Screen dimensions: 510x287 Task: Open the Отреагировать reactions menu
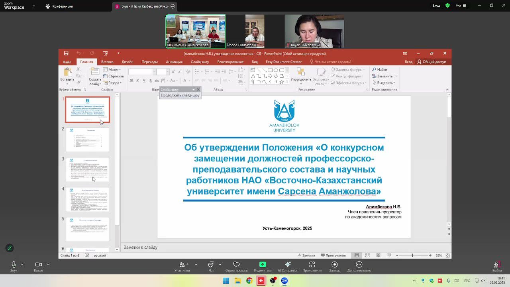tap(236, 265)
